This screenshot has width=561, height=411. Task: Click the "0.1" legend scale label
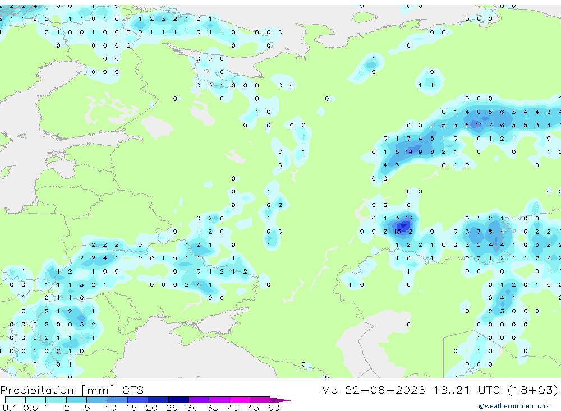click(10, 408)
